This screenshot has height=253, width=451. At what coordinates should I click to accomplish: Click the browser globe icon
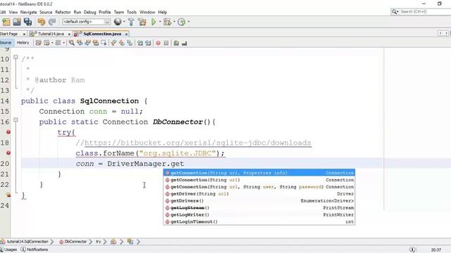(x=118, y=22)
